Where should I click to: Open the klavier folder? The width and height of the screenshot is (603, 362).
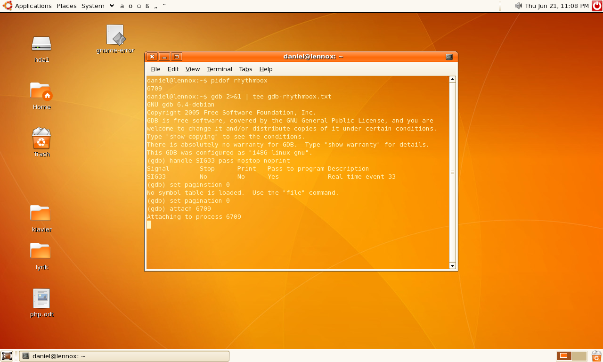[x=41, y=214]
